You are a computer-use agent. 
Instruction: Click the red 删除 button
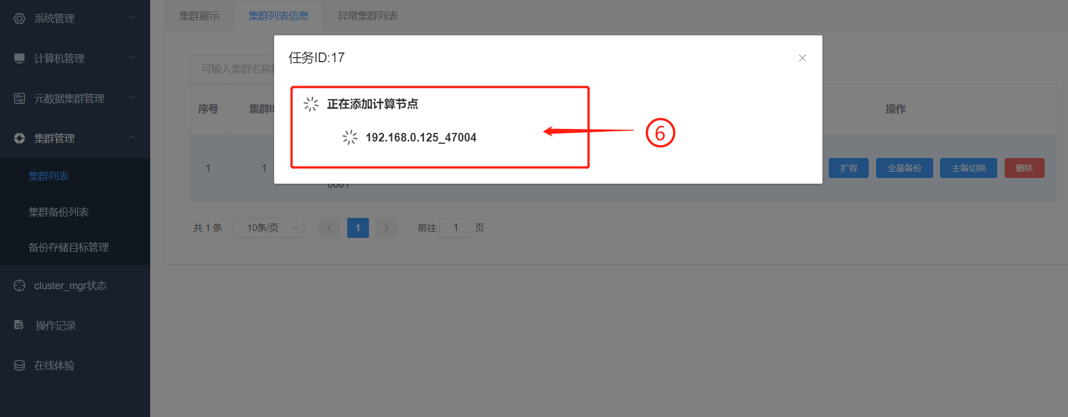[x=1024, y=168]
